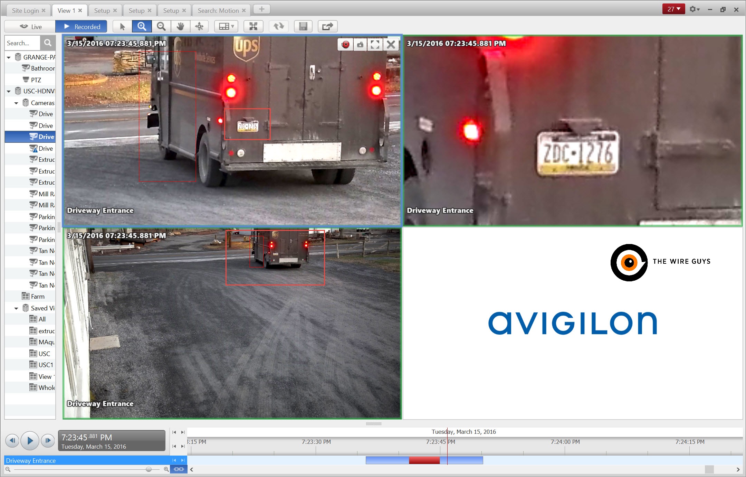Click the 7:23:45 PM time display
The image size is (746, 477).
tap(112, 441)
